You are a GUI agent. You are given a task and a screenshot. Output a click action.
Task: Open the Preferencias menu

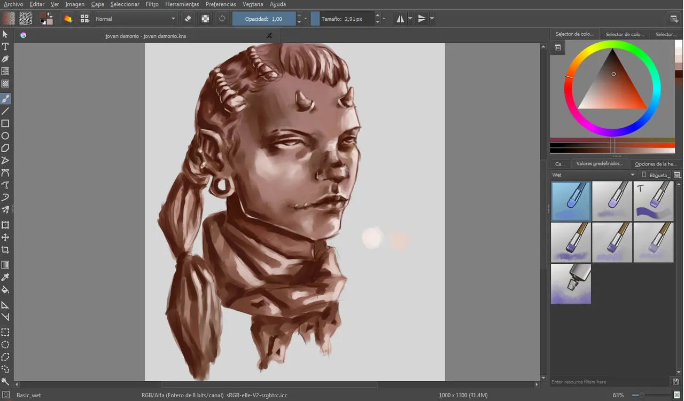tap(221, 4)
